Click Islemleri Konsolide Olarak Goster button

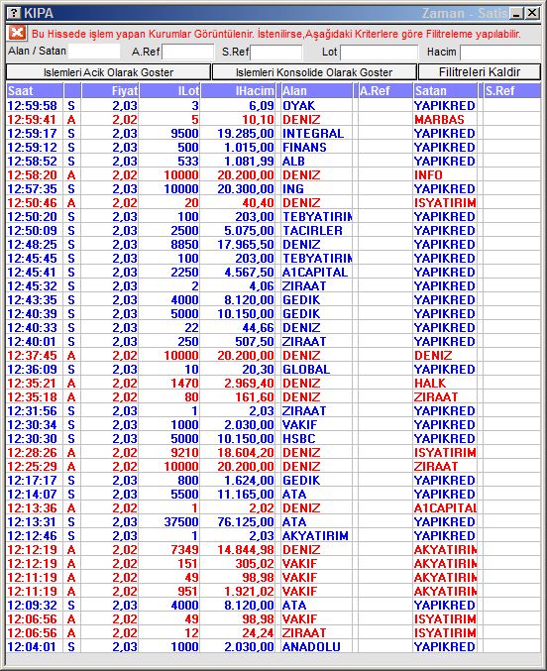pos(314,72)
